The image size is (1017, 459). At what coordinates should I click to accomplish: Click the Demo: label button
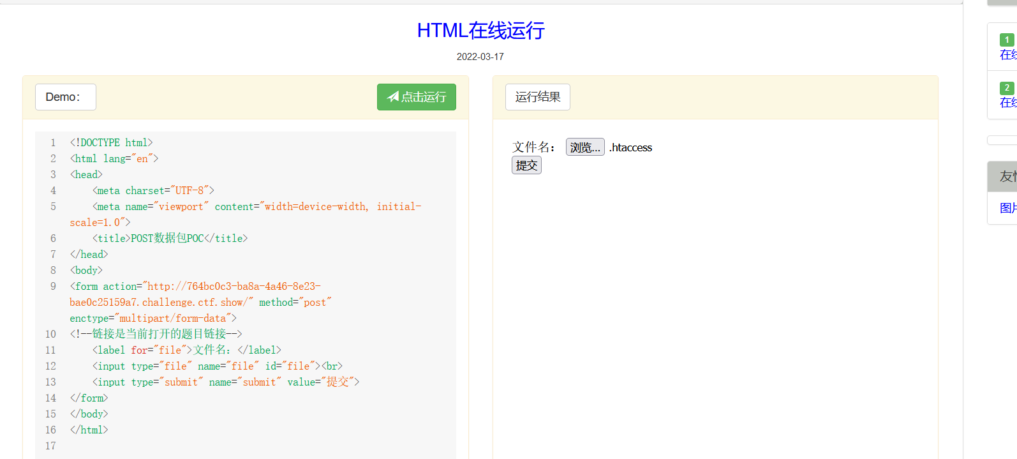[x=66, y=97]
